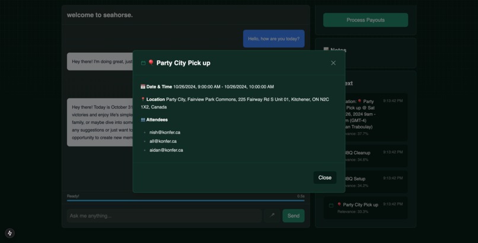The width and height of the screenshot is (478, 243).
Task: Click the Process Payouts button
Action: click(x=365, y=20)
